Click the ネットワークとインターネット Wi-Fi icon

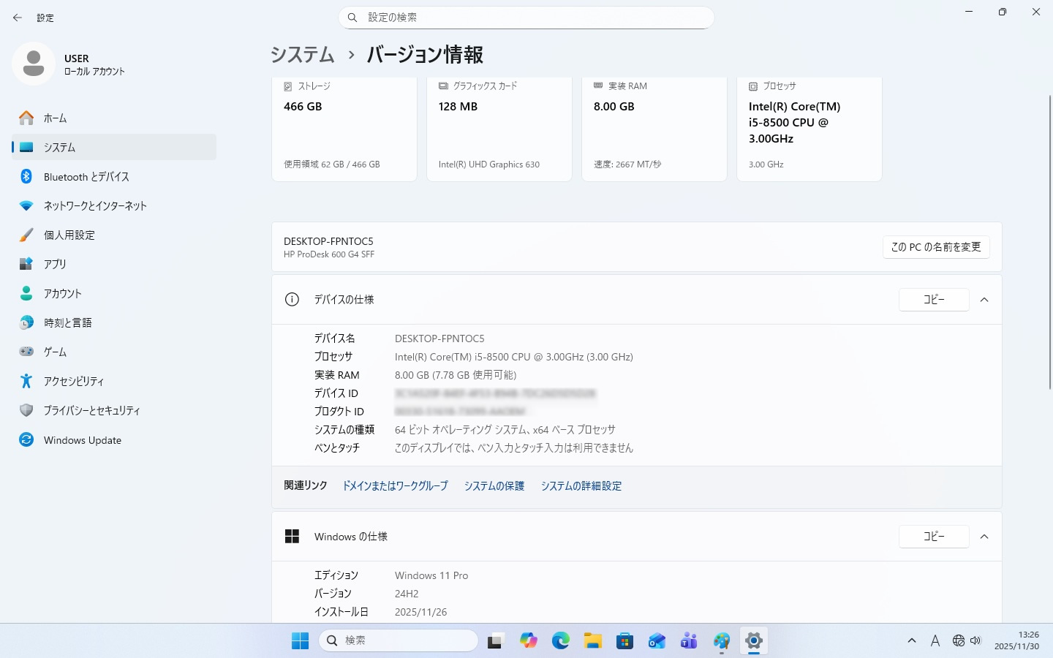(x=26, y=205)
